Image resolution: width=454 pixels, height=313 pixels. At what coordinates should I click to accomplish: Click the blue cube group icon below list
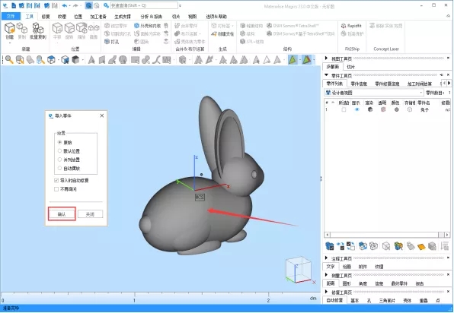tap(363, 246)
